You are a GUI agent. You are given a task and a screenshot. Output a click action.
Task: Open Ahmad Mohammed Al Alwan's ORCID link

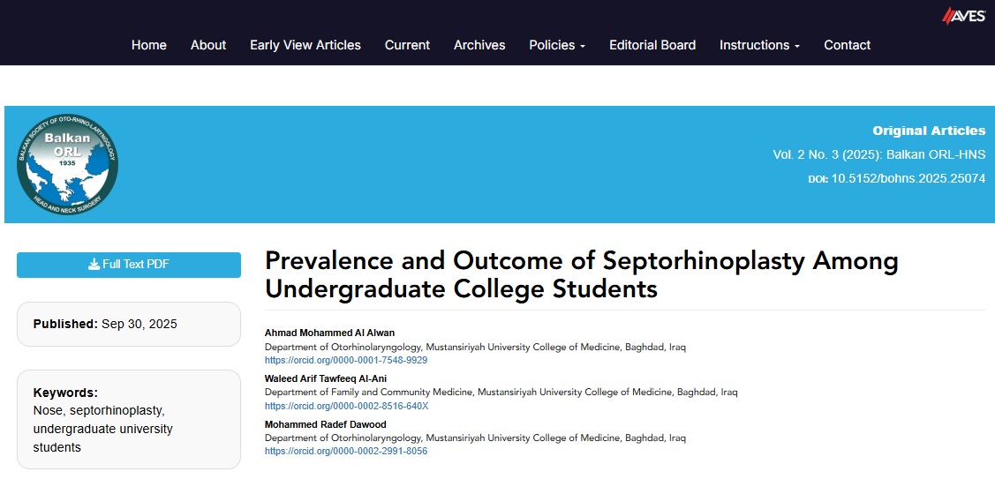tap(346, 360)
